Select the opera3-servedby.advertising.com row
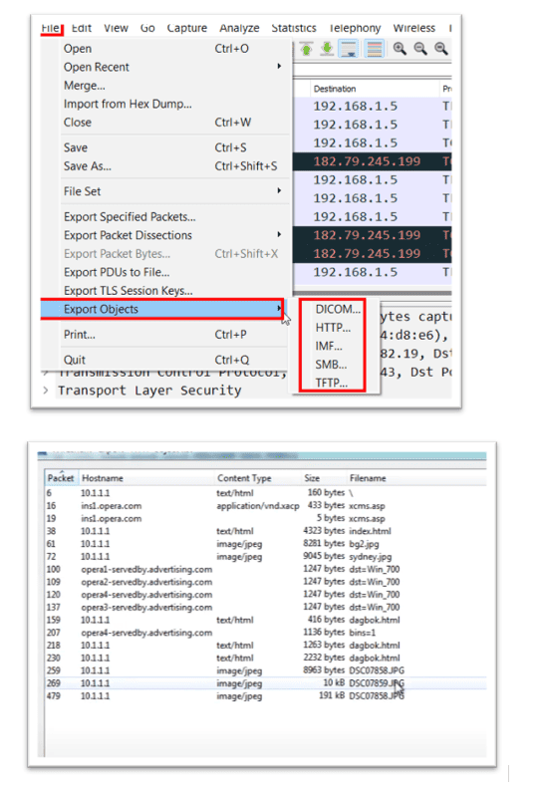The image size is (546, 794). (x=265, y=607)
